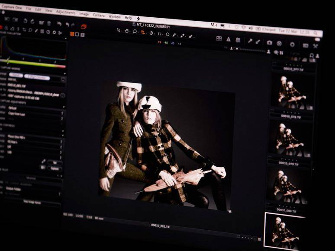Click the Spotlight search icon in menu bar
This screenshot has width=335, height=251.
coord(316,32)
